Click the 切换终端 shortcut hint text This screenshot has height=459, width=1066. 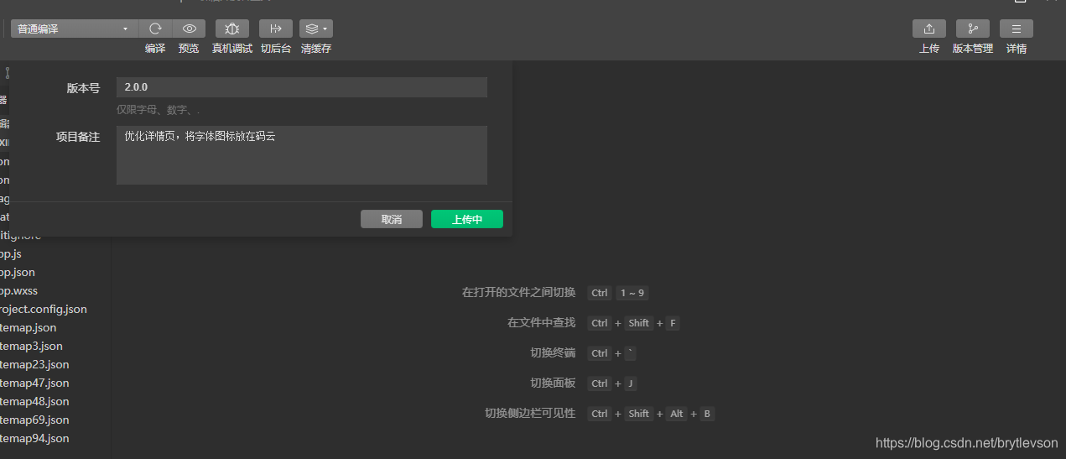[553, 353]
